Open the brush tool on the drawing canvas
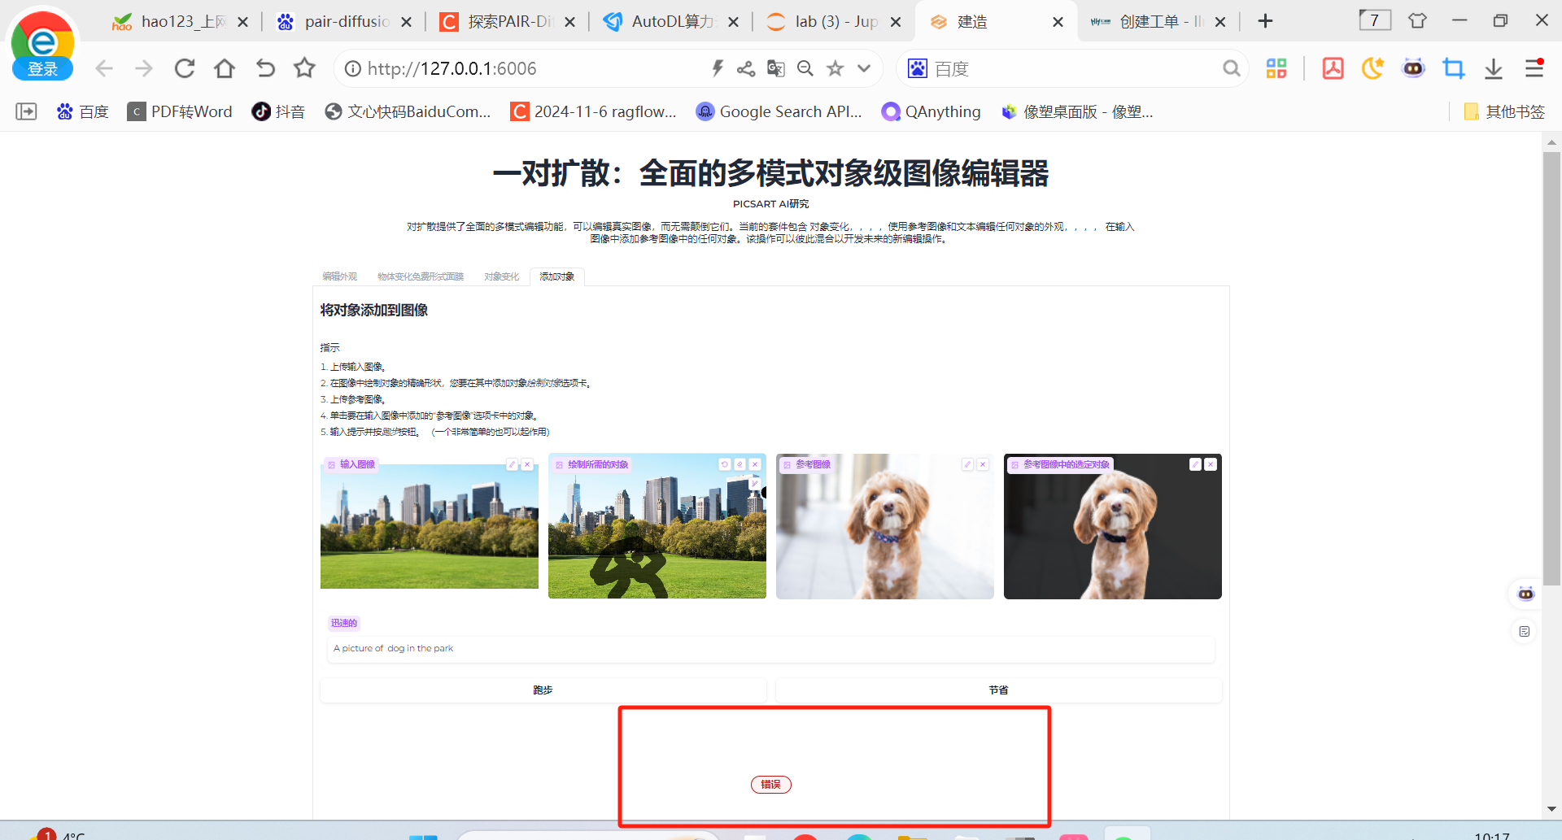 (755, 484)
